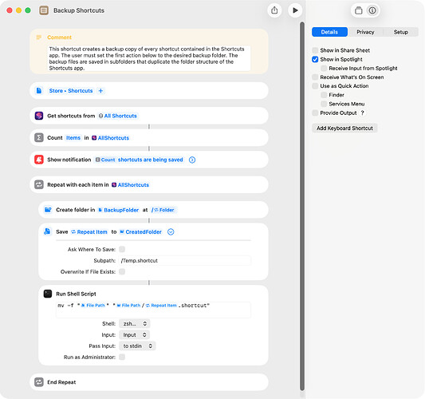This screenshot has height=399, width=425.
Task: Enable Use as Quick Action
Action: coord(315,86)
